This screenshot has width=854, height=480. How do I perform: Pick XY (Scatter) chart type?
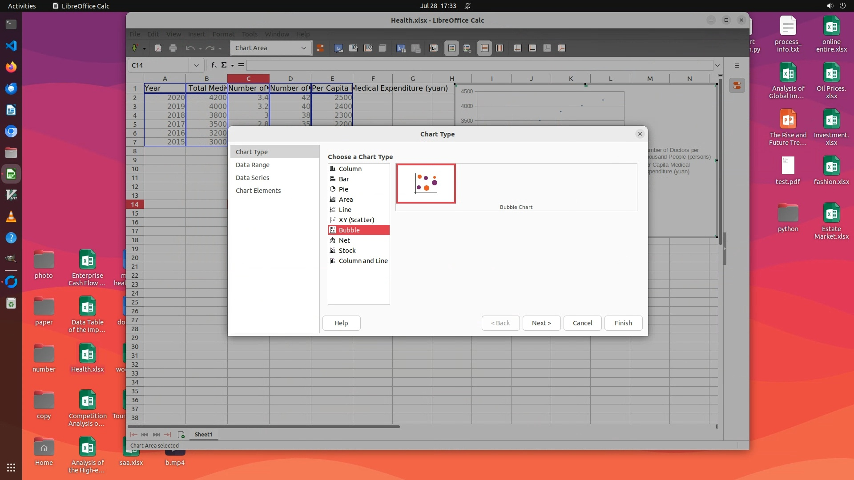tap(356, 220)
